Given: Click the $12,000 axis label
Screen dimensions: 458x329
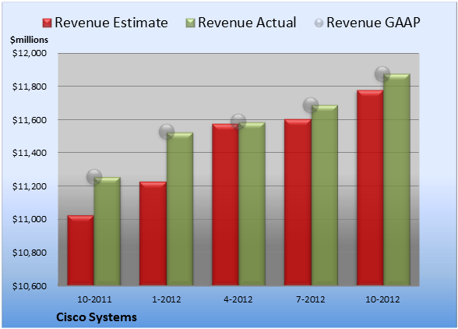Looking at the screenshot, I should pos(30,53).
